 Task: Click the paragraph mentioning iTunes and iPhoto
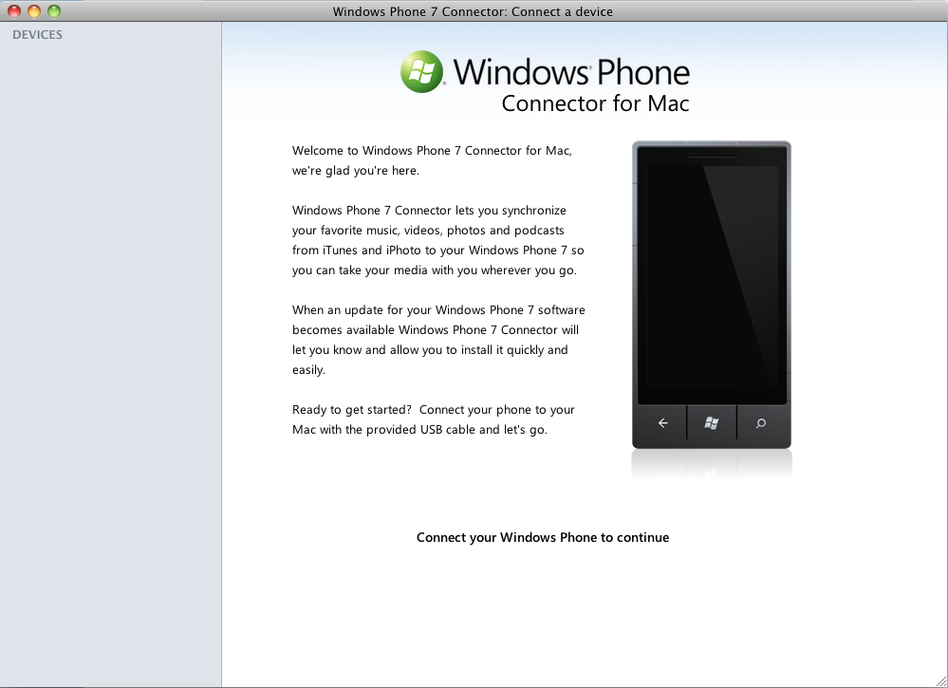coord(437,240)
